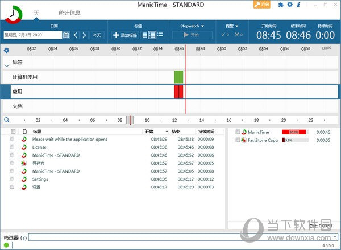Click ManicTime icon in Settings row
Screen dimensions: 341x250
[x=24, y=179]
